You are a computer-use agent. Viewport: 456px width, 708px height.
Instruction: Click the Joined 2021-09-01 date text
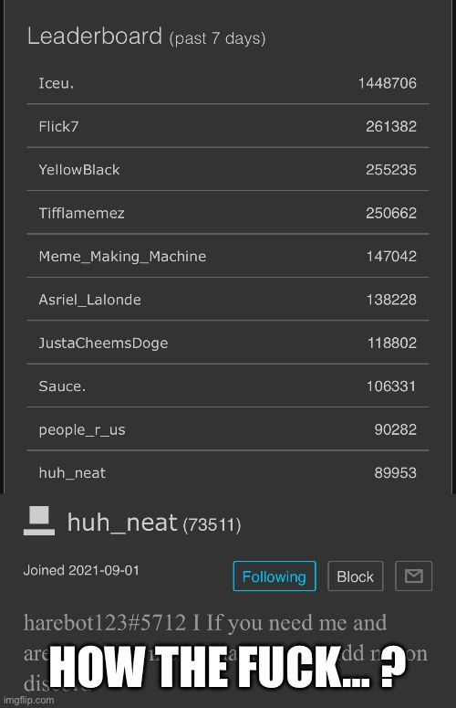81,570
